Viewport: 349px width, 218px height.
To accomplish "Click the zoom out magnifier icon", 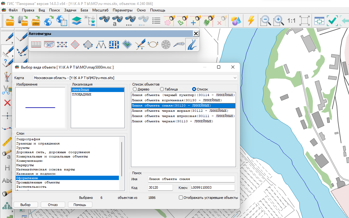I will [265, 21].
